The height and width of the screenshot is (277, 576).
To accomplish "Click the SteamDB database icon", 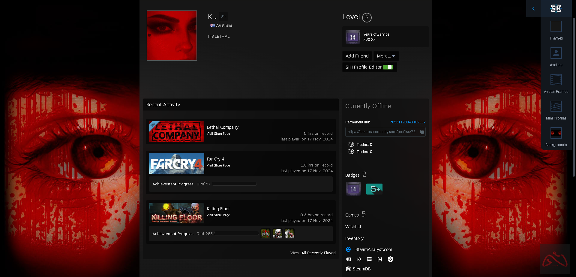I will 348,269.
